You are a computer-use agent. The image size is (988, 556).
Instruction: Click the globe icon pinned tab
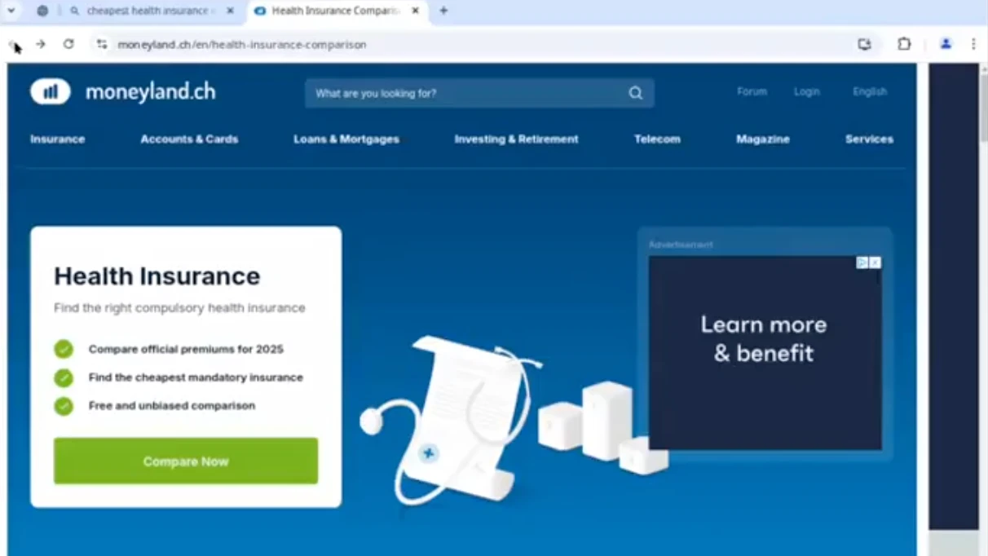42,11
